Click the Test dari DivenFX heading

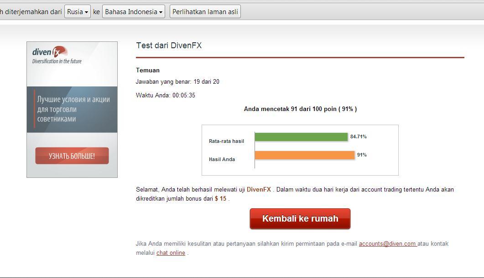[x=169, y=45]
